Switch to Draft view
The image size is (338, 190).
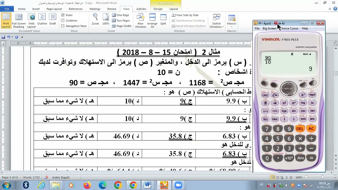click(53, 19)
